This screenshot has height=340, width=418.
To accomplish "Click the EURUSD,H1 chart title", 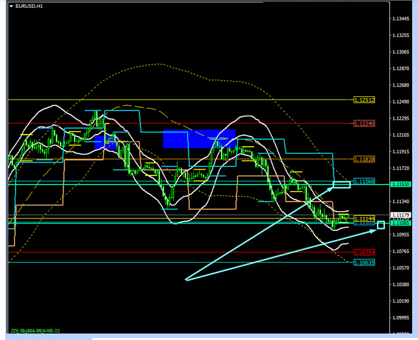I will coord(30,6).
